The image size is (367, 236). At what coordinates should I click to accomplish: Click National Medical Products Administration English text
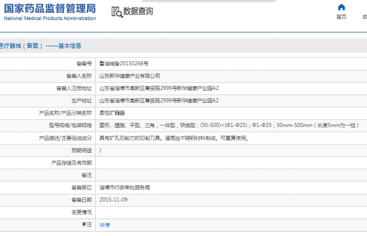coord(50,18)
